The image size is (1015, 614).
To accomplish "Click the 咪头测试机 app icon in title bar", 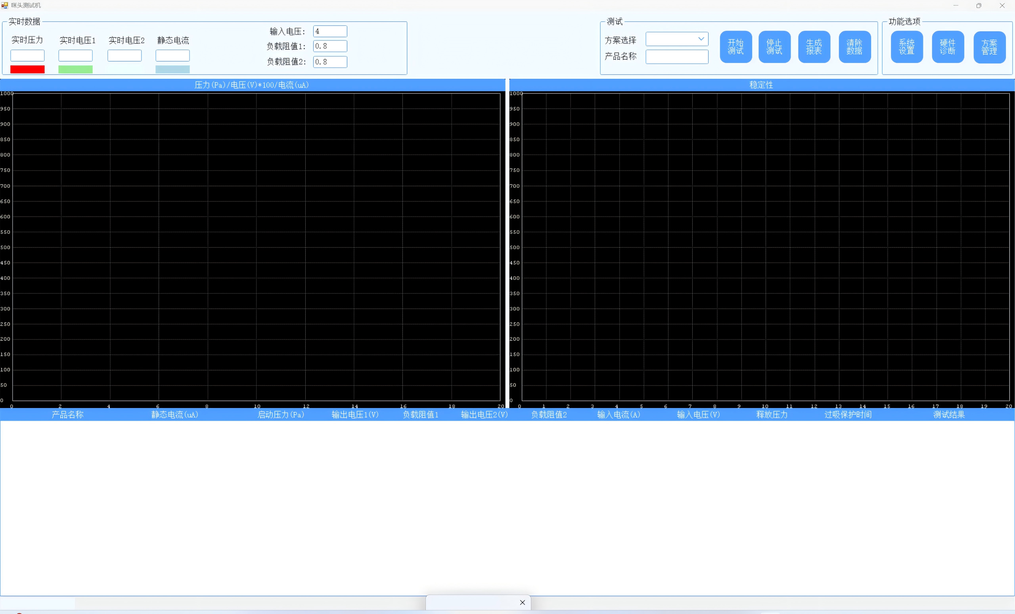I will (x=4, y=6).
